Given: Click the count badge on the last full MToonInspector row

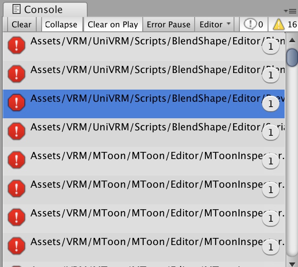Looking at the screenshot, I should [x=270, y=247].
